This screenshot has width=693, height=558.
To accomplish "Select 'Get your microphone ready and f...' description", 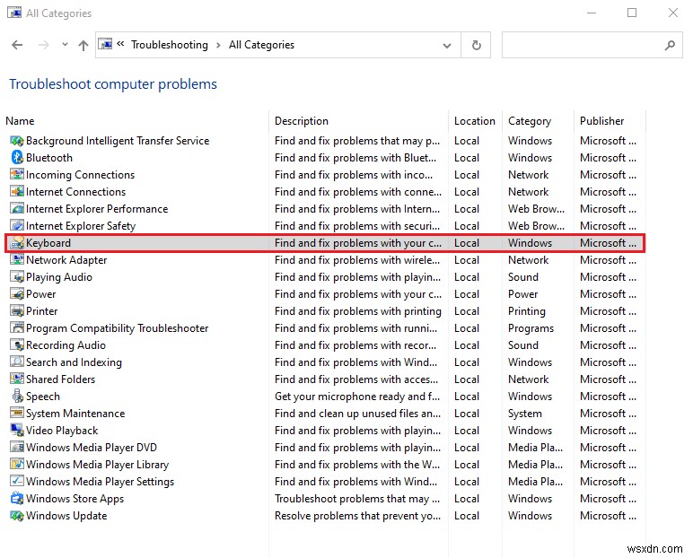I will (x=357, y=397).
